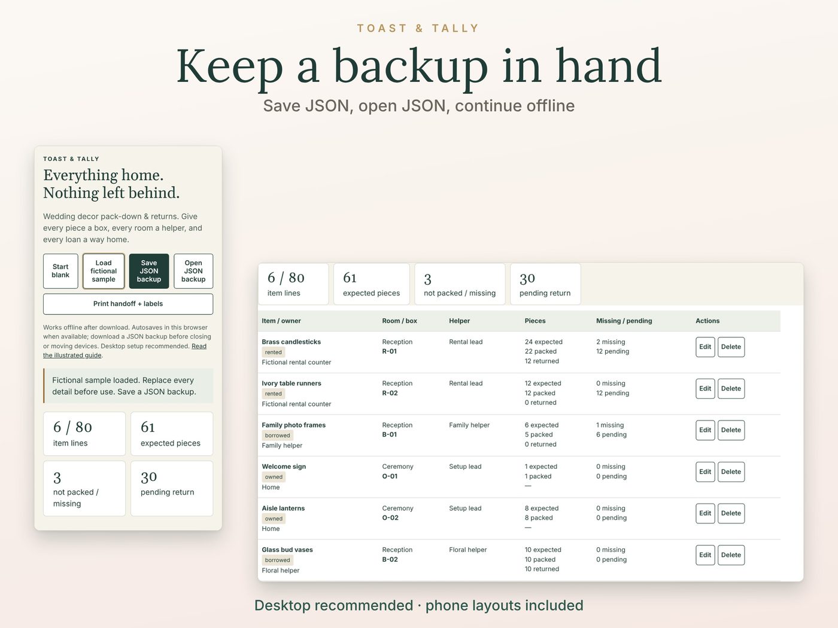Open a JSON backup file

(x=193, y=271)
